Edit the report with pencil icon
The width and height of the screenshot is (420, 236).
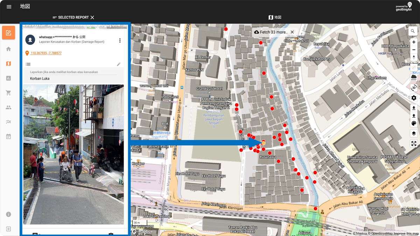point(119,64)
